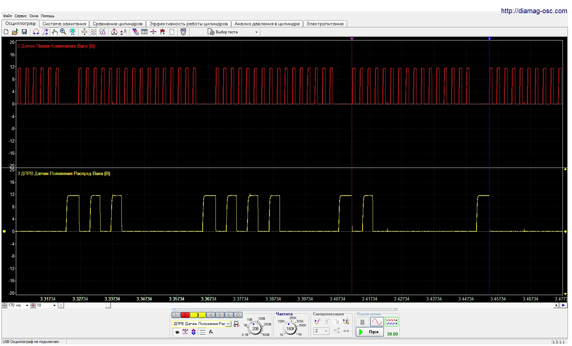Viewport: 572px width, 346px height.
Task: Click the pause button in Управление
Action: tap(363, 322)
